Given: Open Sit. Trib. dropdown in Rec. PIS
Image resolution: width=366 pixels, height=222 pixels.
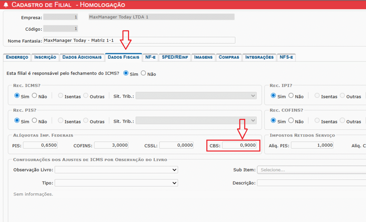Looking at the screenshot, I should pyautogui.click(x=196, y=121).
